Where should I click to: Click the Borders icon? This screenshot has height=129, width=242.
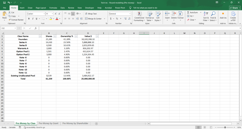pos(44,19)
